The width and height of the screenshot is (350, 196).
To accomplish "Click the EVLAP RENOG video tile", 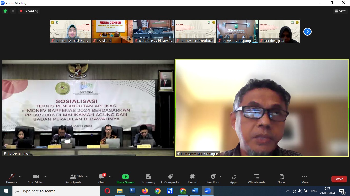I will (88, 108).
